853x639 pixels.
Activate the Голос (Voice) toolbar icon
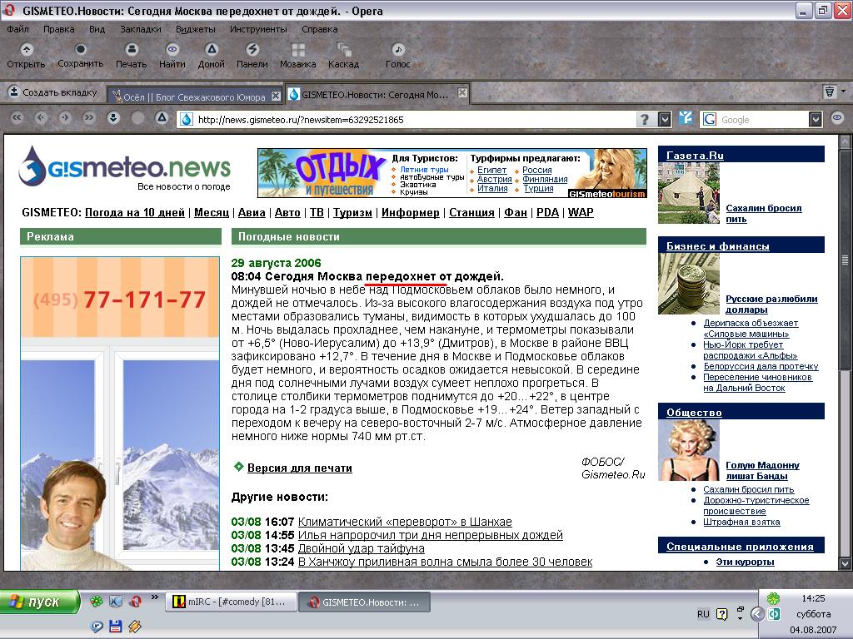(397, 55)
